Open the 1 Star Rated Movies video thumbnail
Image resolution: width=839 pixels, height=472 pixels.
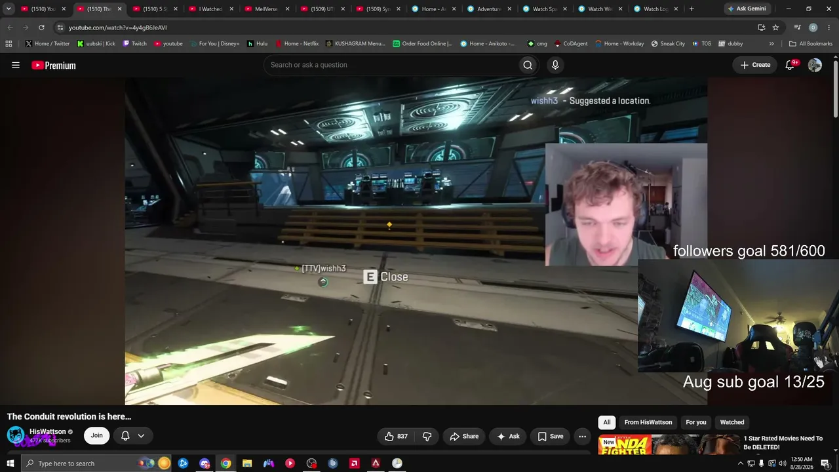click(668, 444)
